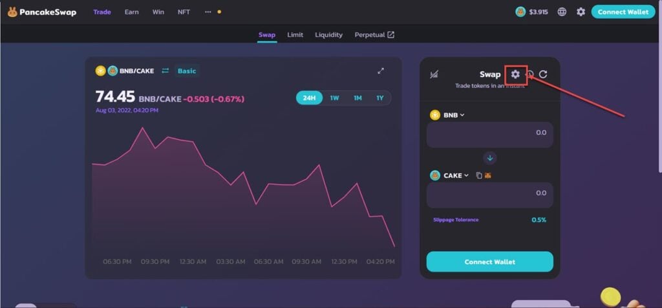Hide the chart using chart toggle icon
The width and height of the screenshot is (662, 308).
click(434, 74)
